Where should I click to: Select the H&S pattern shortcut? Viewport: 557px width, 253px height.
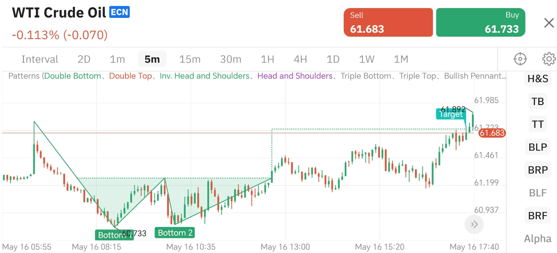pos(537,78)
